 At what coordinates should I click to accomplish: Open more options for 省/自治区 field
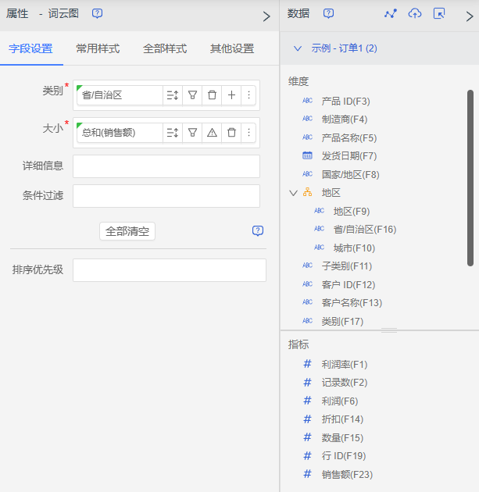coord(249,95)
